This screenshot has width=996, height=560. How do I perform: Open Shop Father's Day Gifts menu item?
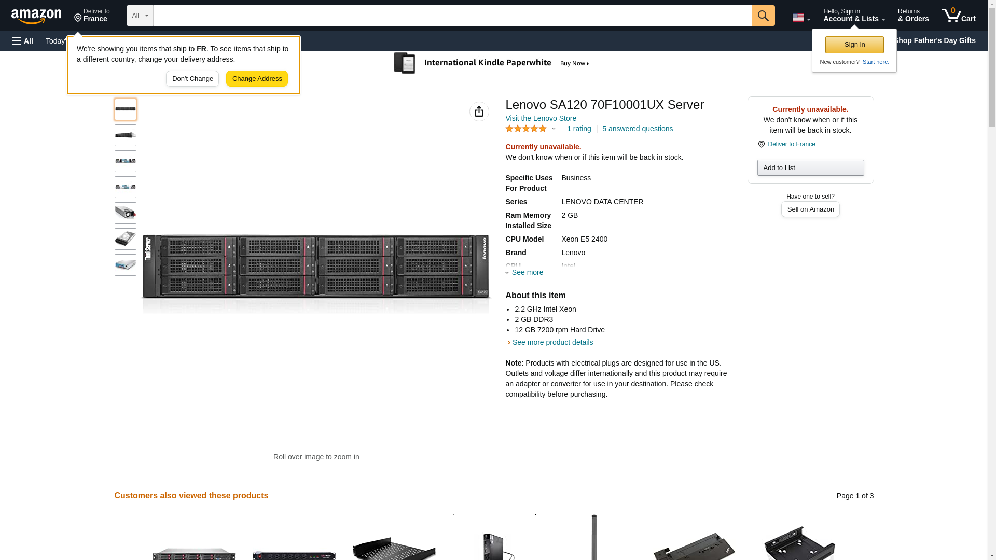point(934,40)
